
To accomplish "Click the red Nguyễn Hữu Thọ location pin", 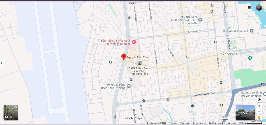I will pos(124,57).
